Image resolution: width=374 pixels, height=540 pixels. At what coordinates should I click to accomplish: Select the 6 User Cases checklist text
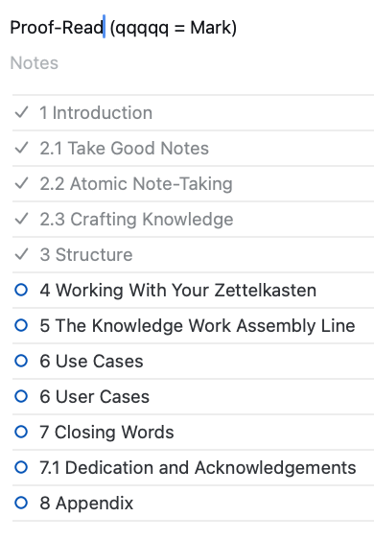(x=94, y=396)
